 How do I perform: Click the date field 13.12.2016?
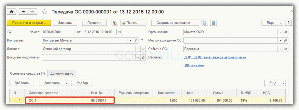click(x=99, y=32)
